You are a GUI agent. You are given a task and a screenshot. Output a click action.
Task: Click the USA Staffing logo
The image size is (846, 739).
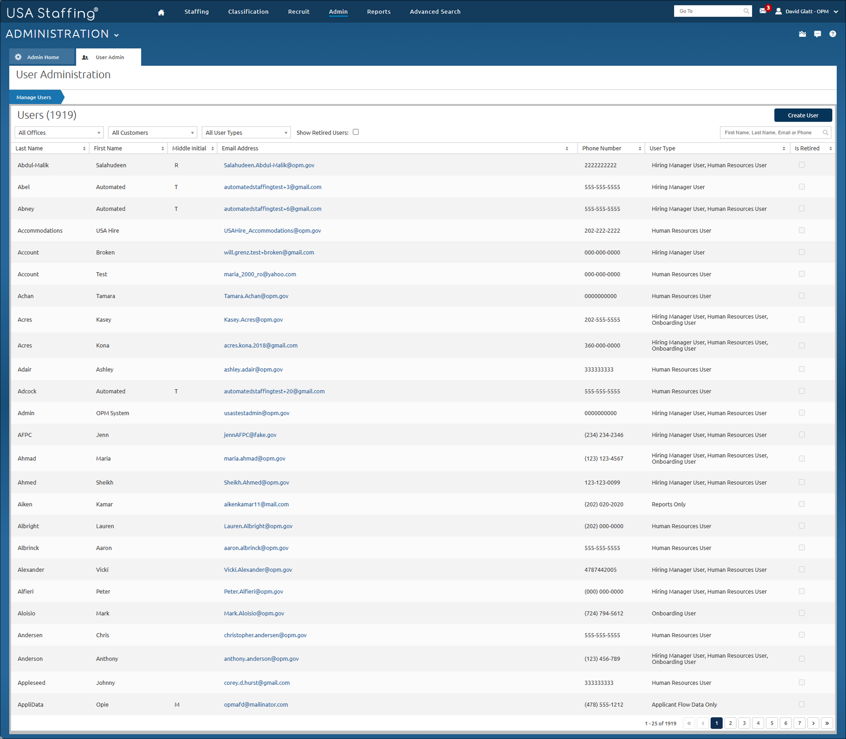[x=52, y=13]
